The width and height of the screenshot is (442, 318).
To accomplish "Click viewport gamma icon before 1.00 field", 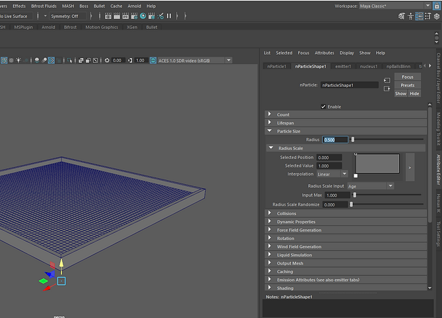I will [x=130, y=60].
